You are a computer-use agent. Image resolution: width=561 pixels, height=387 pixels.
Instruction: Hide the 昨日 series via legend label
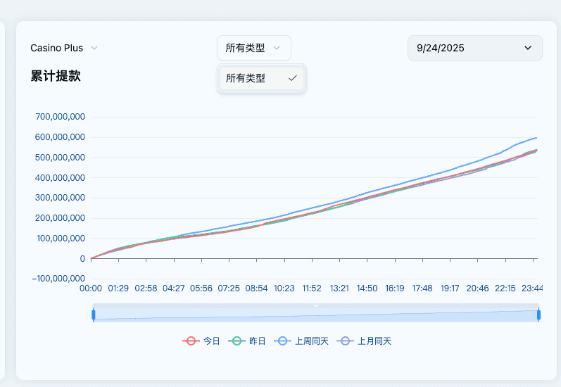(258, 341)
